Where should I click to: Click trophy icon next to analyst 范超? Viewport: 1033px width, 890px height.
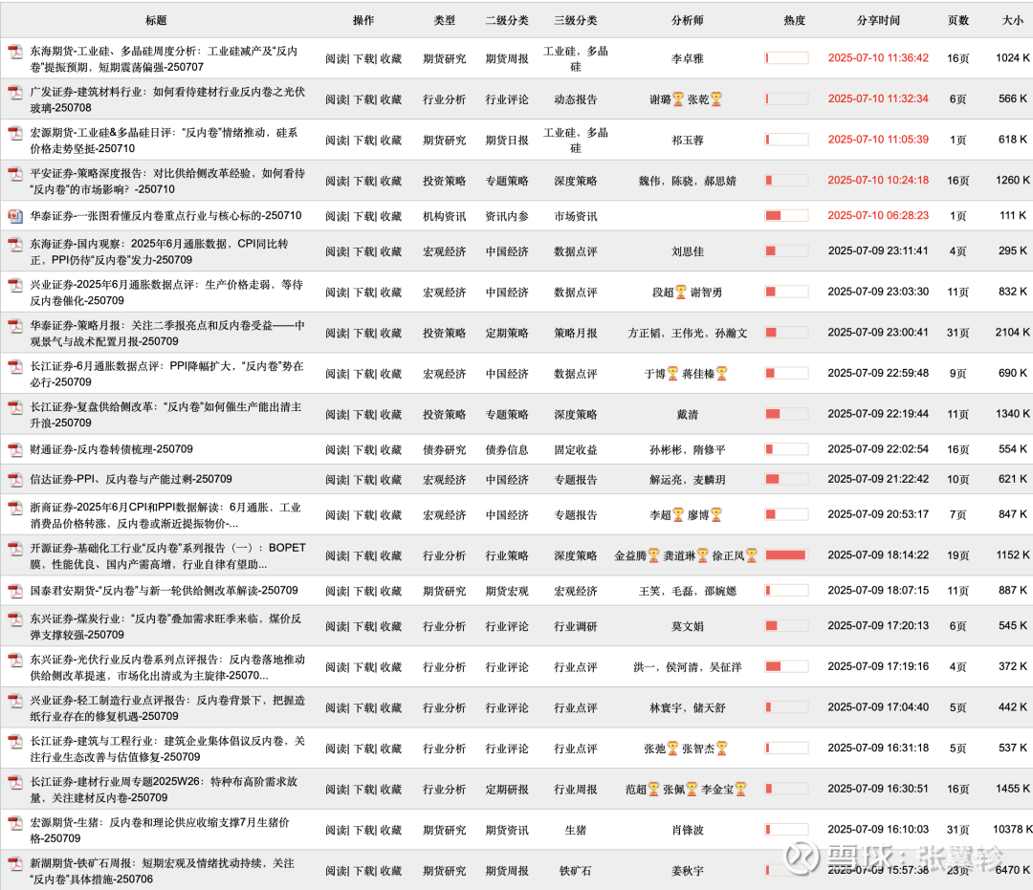(x=653, y=789)
